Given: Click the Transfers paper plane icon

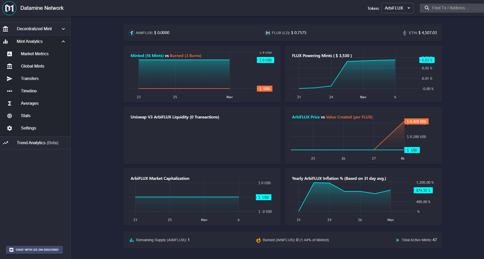Looking at the screenshot, I should [10, 79].
